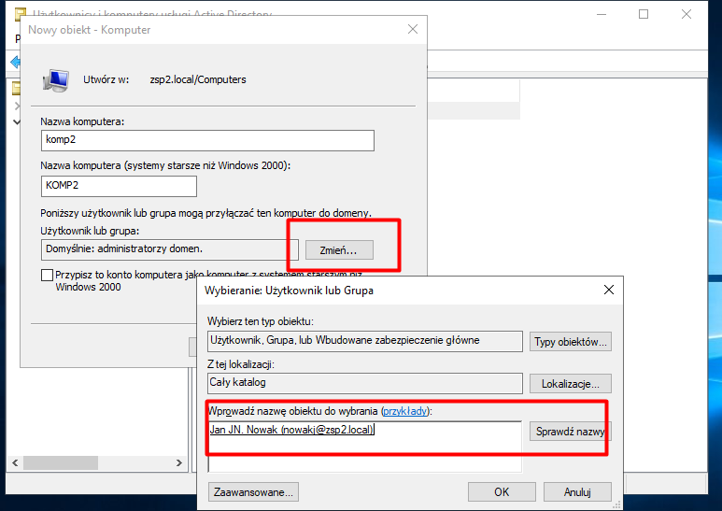Open Typy obiektów... selection

571,342
